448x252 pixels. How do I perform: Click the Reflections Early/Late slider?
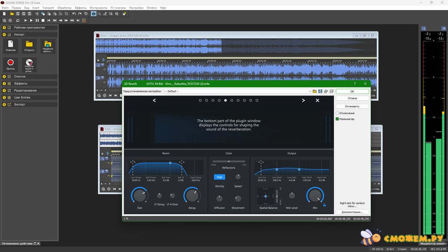pos(229,161)
